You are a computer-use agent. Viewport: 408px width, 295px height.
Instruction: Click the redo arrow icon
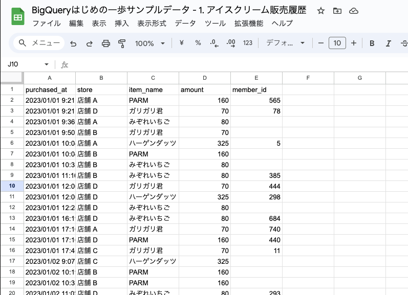90,43
